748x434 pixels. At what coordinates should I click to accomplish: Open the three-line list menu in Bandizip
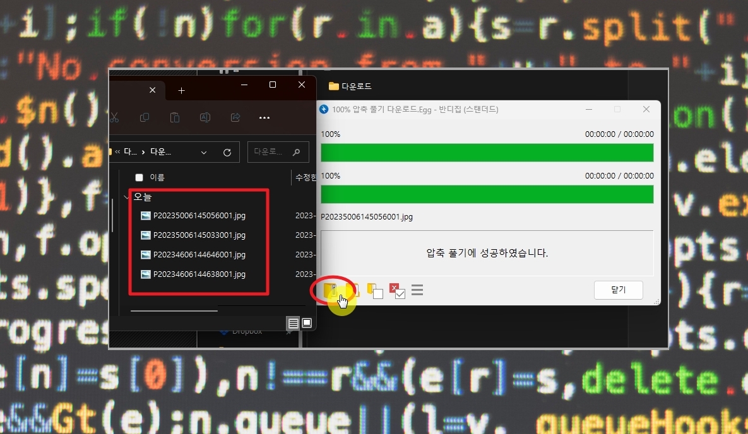pyautogui.click(x=417, y=290)
